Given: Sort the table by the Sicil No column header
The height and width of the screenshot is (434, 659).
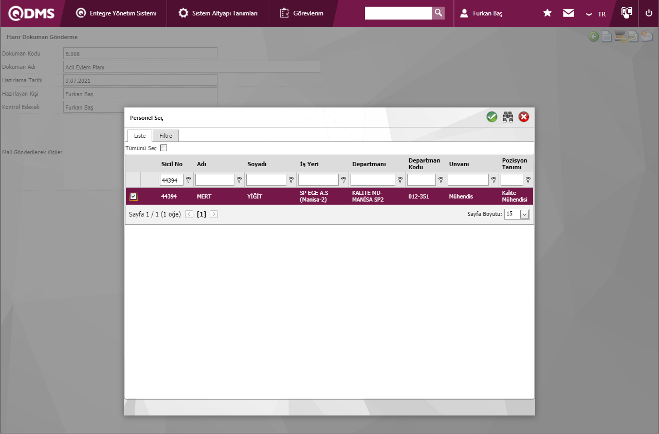Looking at the screenshot, I should [172, 164].
